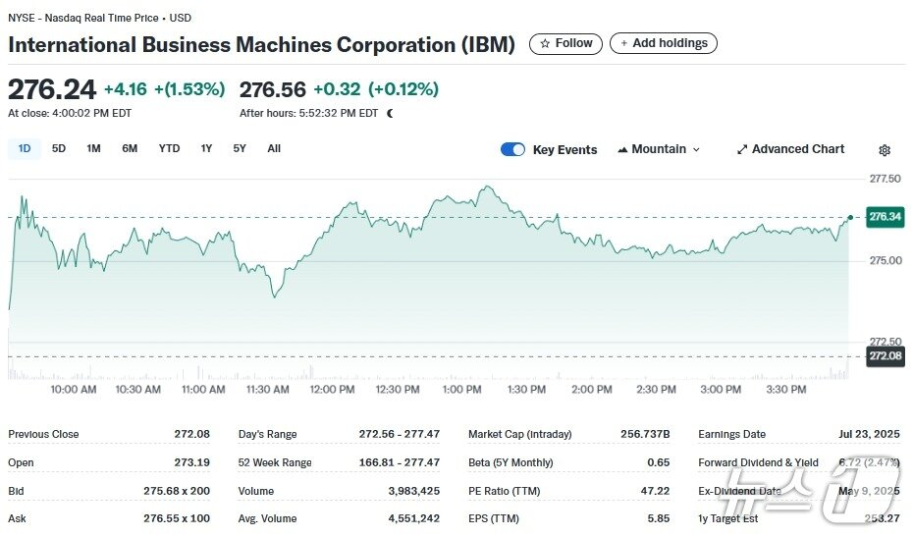The height and width of the screenshot is (537, 913).
Task: Click Beta value 0.65
Action: pyautogui.click(x=659, y=462)
